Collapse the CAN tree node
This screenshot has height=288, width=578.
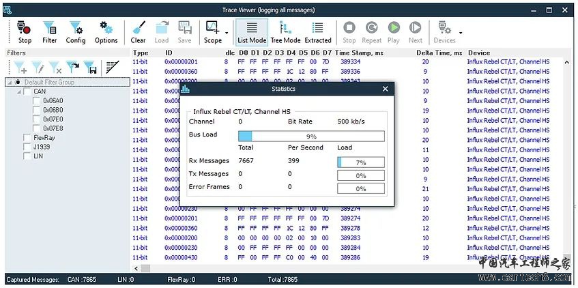click(19, 91)
